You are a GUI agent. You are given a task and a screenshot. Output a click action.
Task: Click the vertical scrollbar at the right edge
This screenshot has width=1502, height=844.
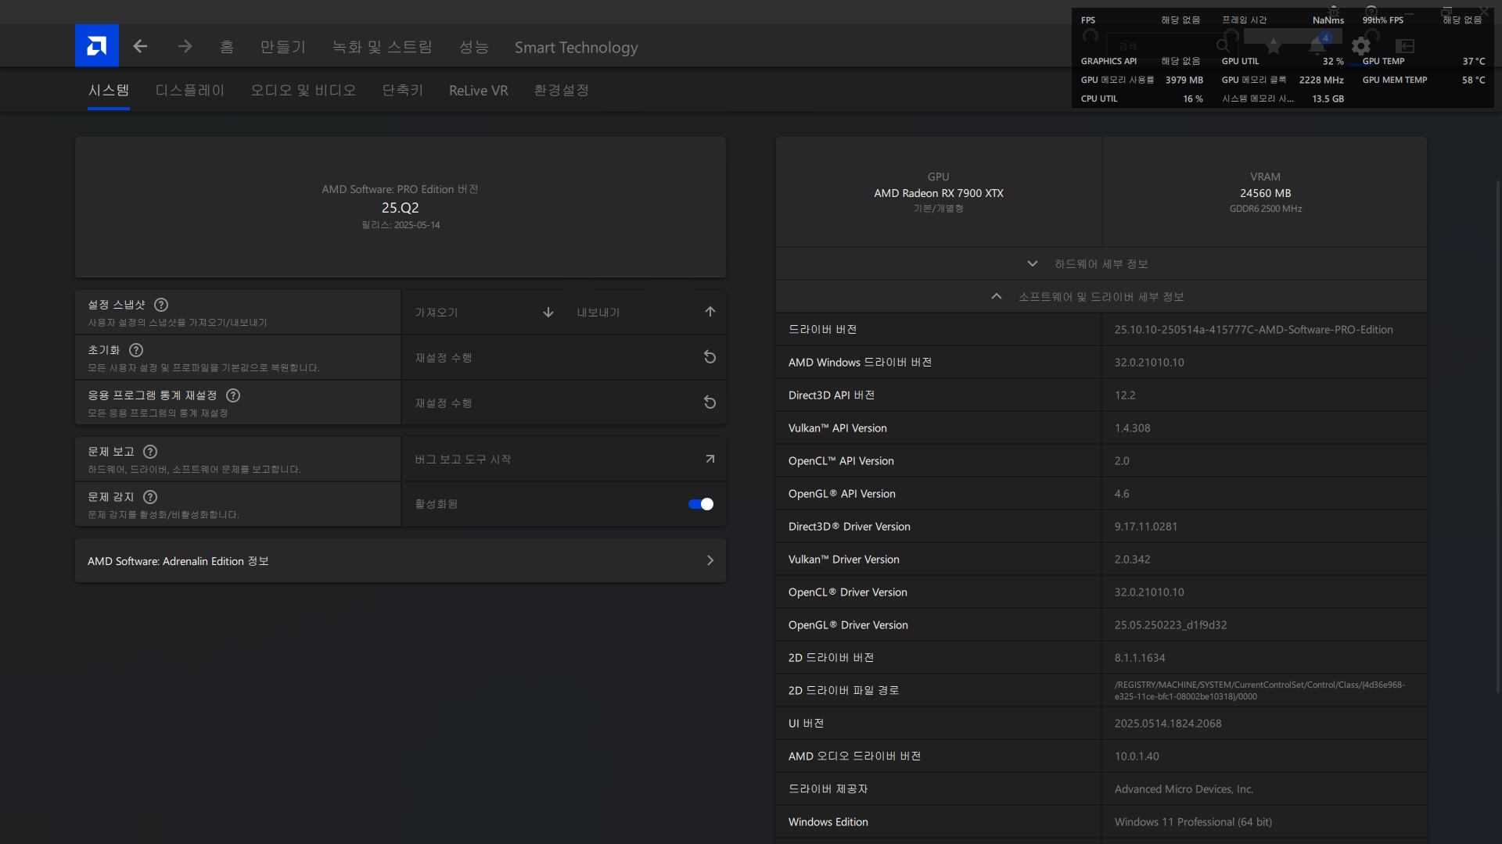(x=1498, y=438)
